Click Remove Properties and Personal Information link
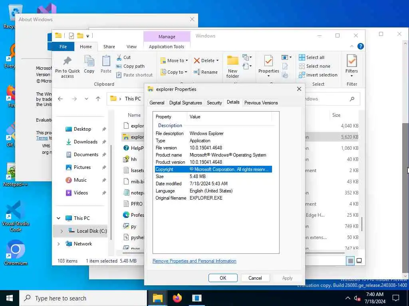Image resolution: width=409 pixels, height=306 pixels. tap(195, 261)
